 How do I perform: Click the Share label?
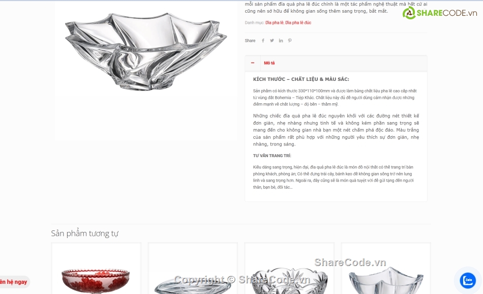click(250, 41)
